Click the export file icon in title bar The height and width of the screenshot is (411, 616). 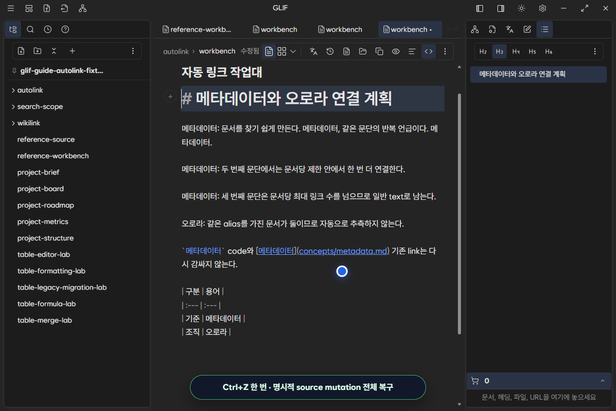tap(47, 8)
